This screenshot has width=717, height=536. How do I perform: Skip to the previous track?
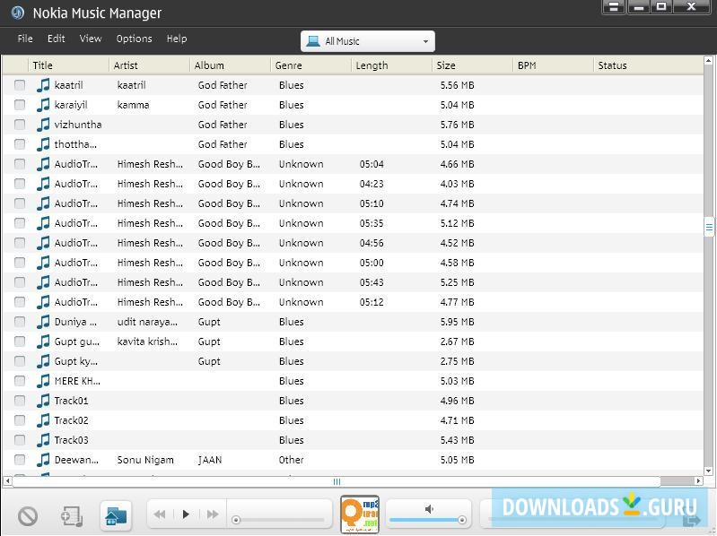pos(160,514)
